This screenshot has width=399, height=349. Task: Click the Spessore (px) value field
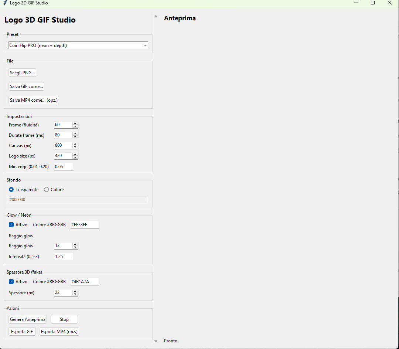point(63,293)
